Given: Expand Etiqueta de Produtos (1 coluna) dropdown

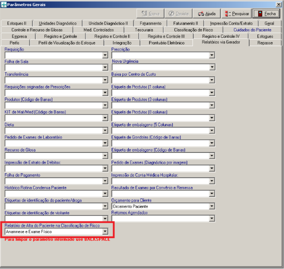Looking at the screenshot, I should 212,93.
